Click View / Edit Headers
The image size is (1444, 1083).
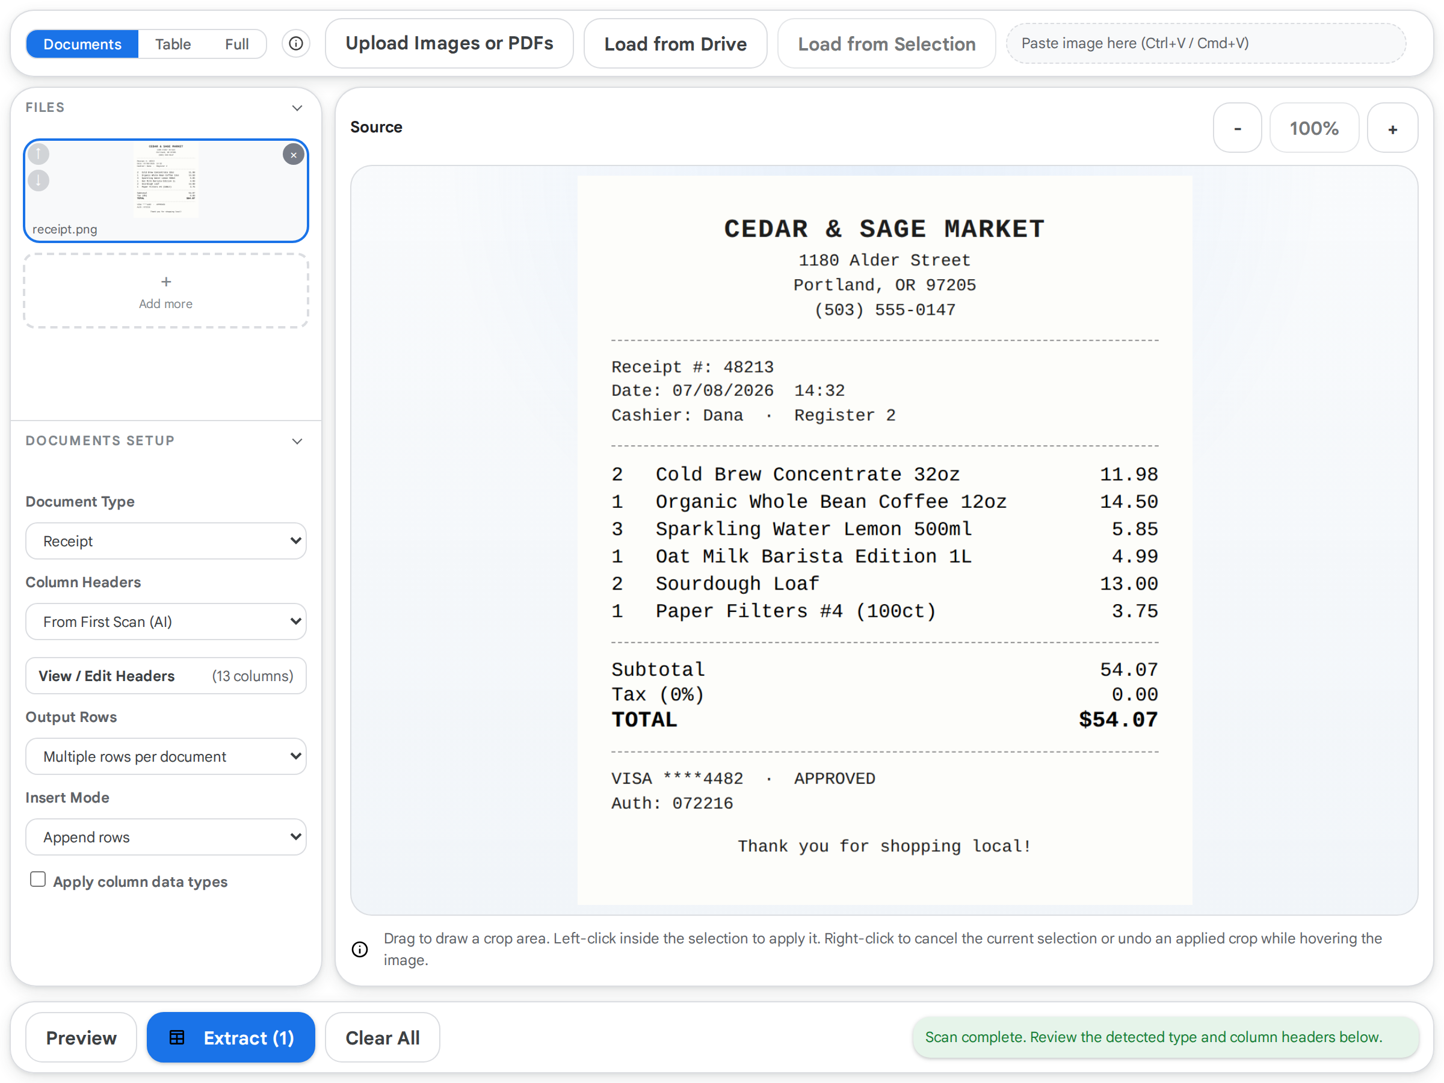[166, 676]
